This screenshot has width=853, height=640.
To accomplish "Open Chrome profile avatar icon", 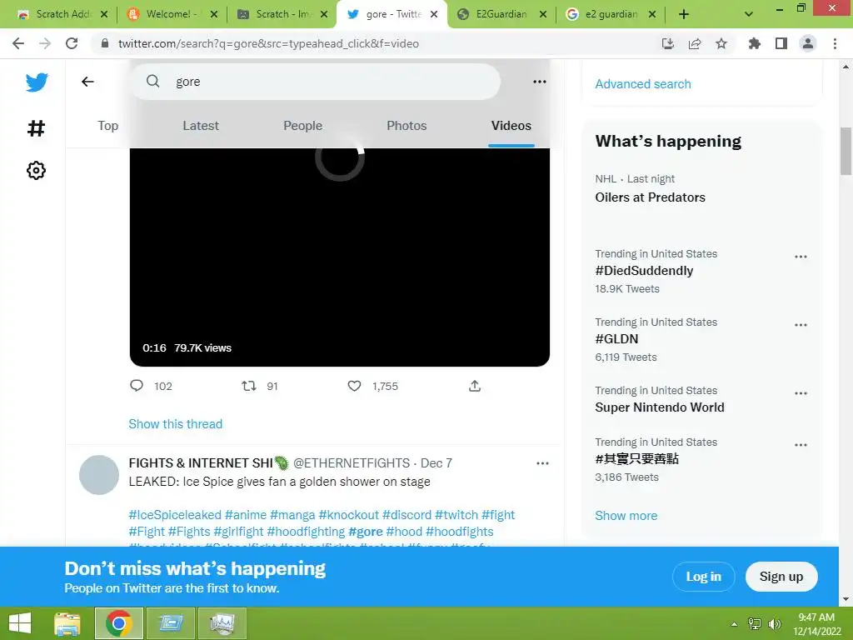I will point(808,43).
